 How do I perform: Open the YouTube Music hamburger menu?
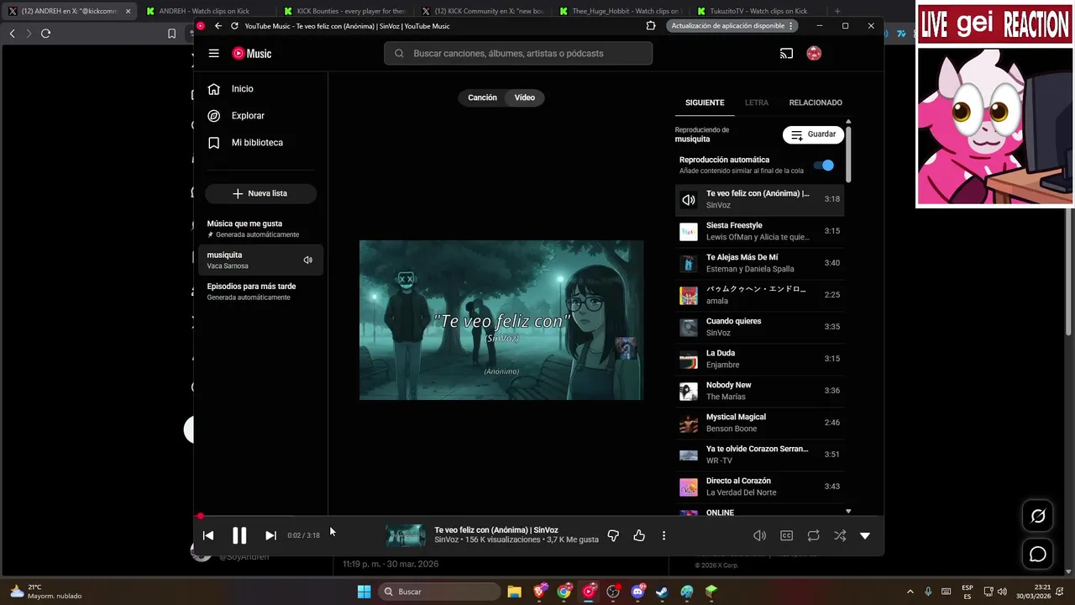point(214,53)
